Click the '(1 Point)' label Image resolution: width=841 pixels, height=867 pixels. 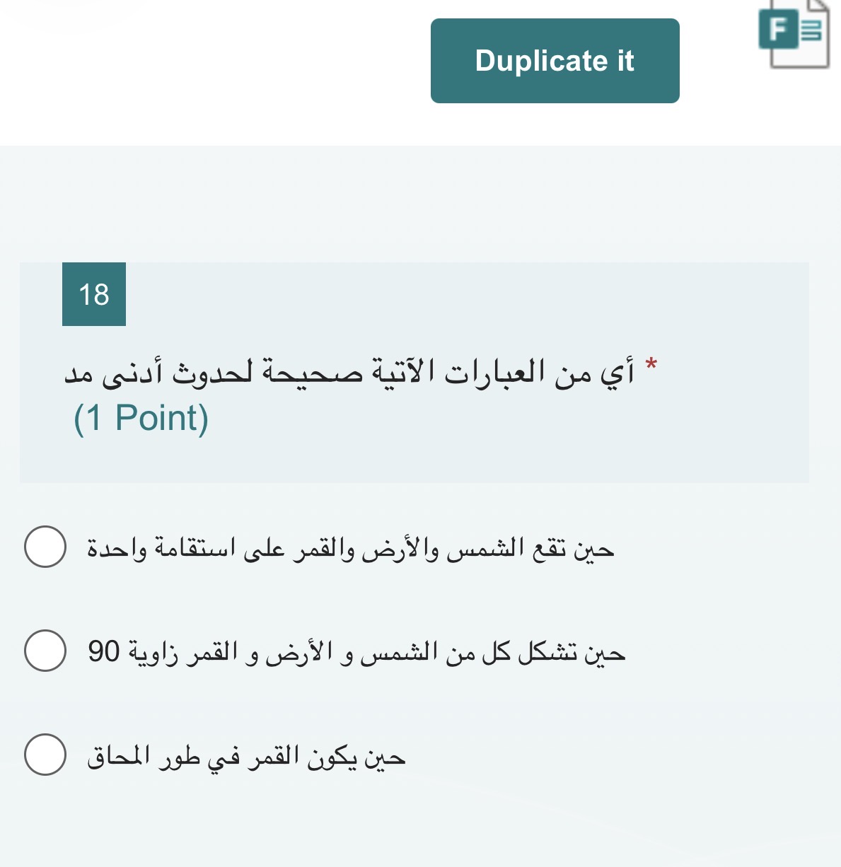(x=141, y=418)
